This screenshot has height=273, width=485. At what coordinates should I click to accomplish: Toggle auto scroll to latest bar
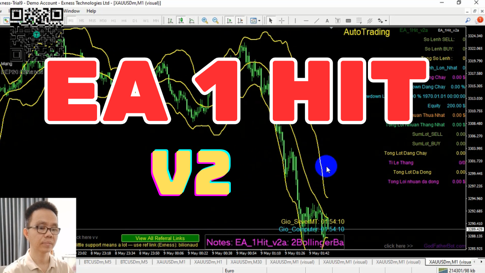pyautogui.click(x=229, y=20)
